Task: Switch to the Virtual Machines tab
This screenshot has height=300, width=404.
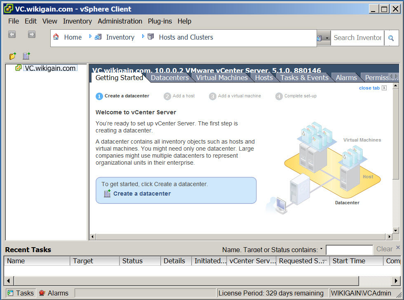Action: click(222, 78)
